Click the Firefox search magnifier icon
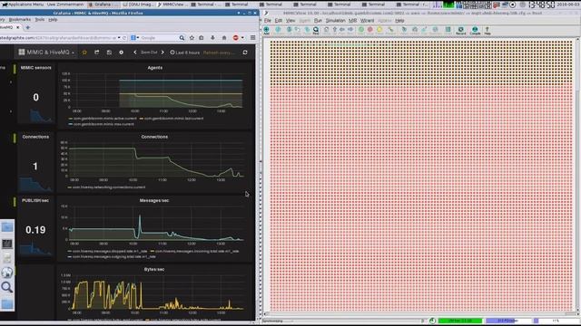 (x=182, y=38)
